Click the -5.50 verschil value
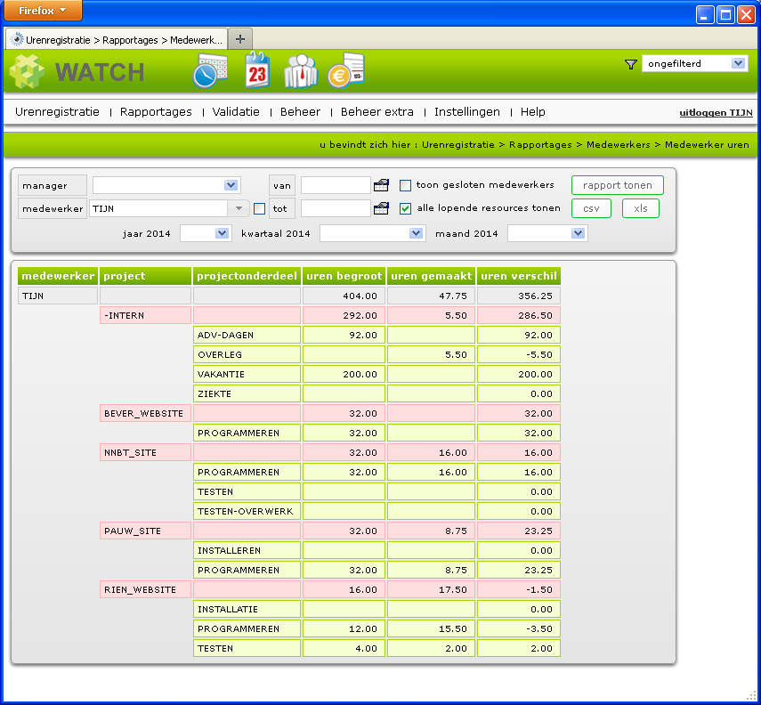Viewport: 761px width, 705px height. (519, 354)
